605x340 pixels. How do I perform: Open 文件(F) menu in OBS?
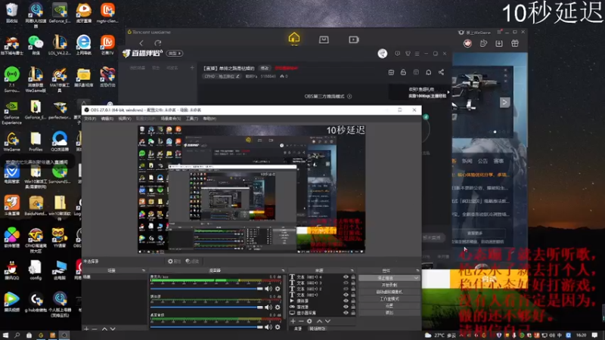coord(90,119)
